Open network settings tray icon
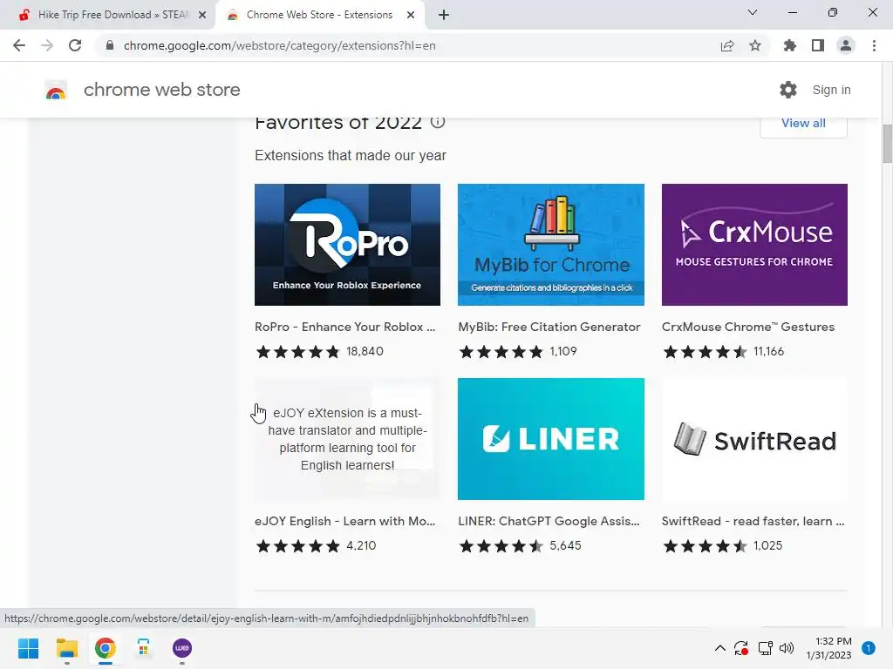Screen dimensions: 893x669 coord(765,648)
